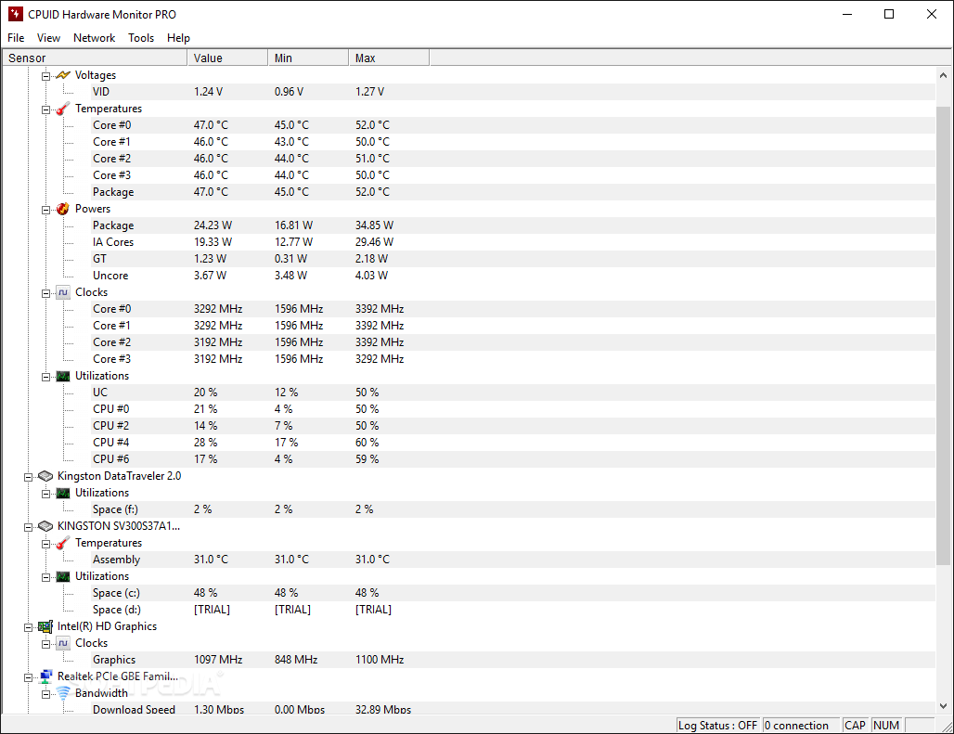Click the CPU Utilizations chart icon
Screen dimensions: 954x734
(63, 376)
